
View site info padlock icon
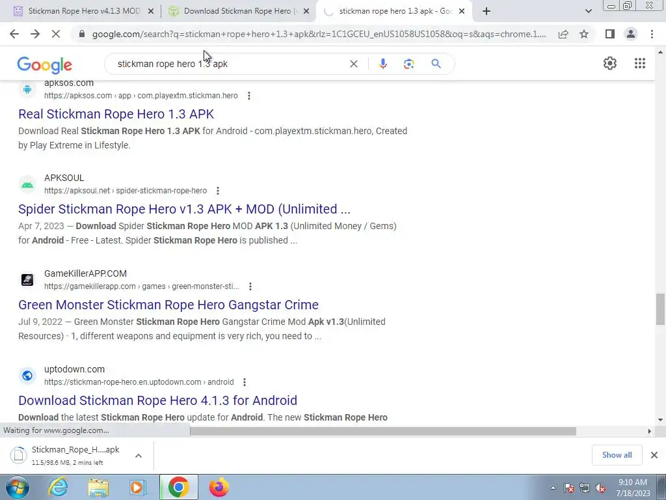coord(82,34)
